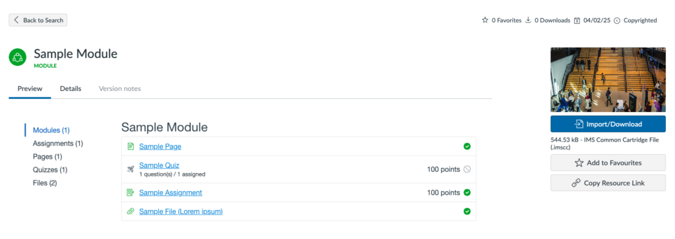The width and height of the screenshot is (675, 239).
Task: Click the paperclip icon beside Sample File
Action: coord(131,211)
